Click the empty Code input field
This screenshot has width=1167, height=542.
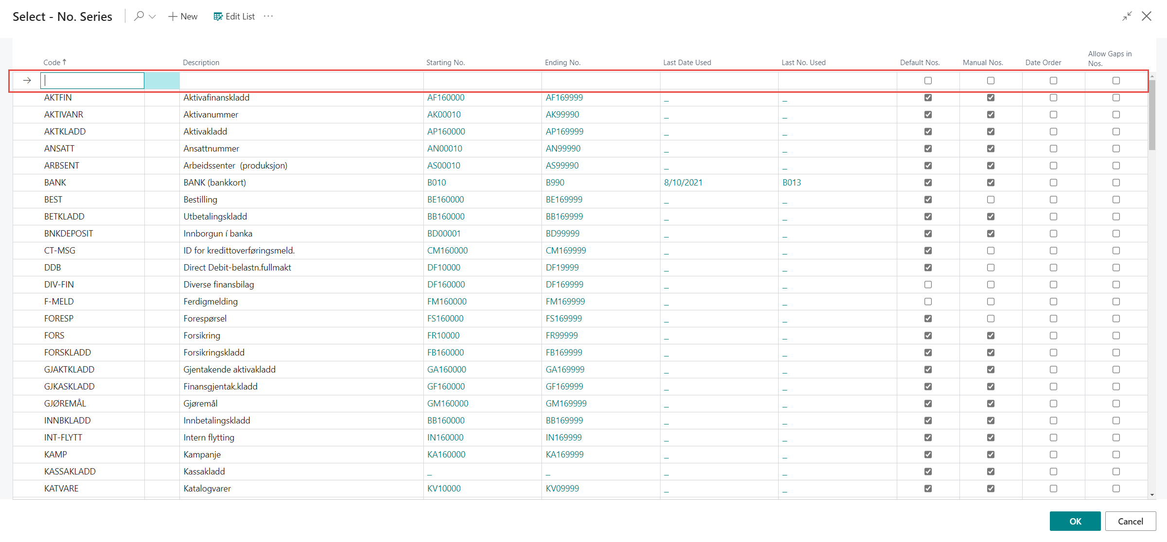pyautogui.click(x=92, y=81)
